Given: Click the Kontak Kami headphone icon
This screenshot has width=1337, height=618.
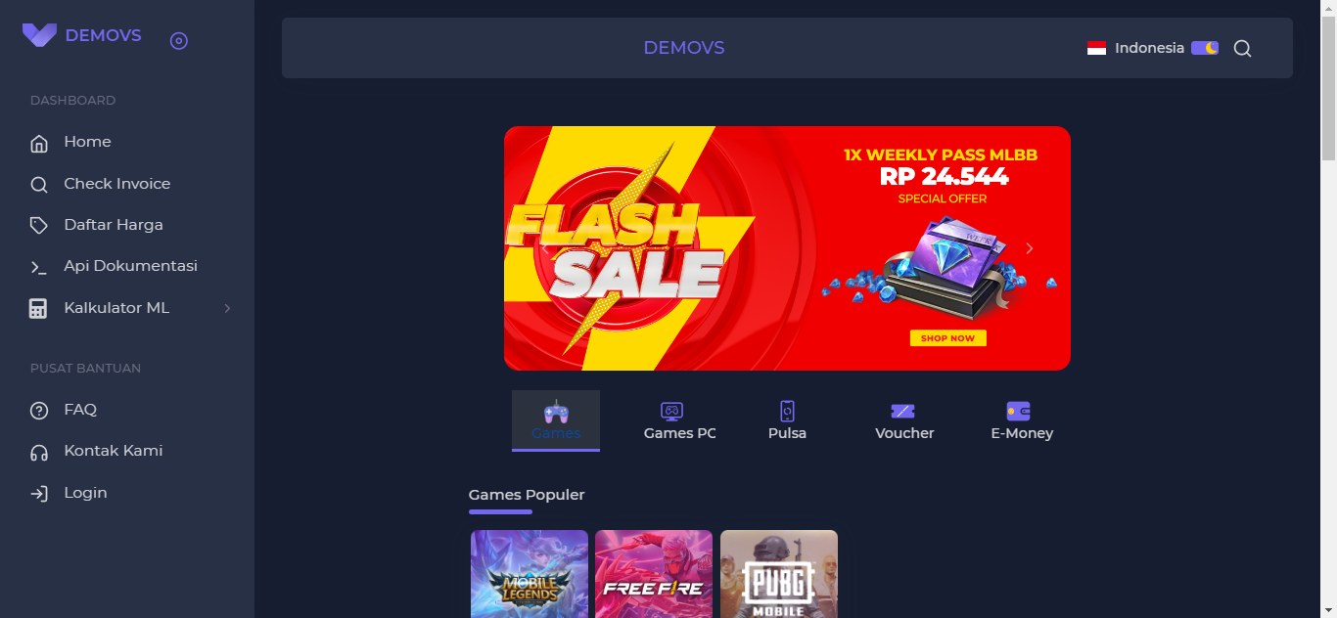Looking at the screenshot, I should click(39, 452).
